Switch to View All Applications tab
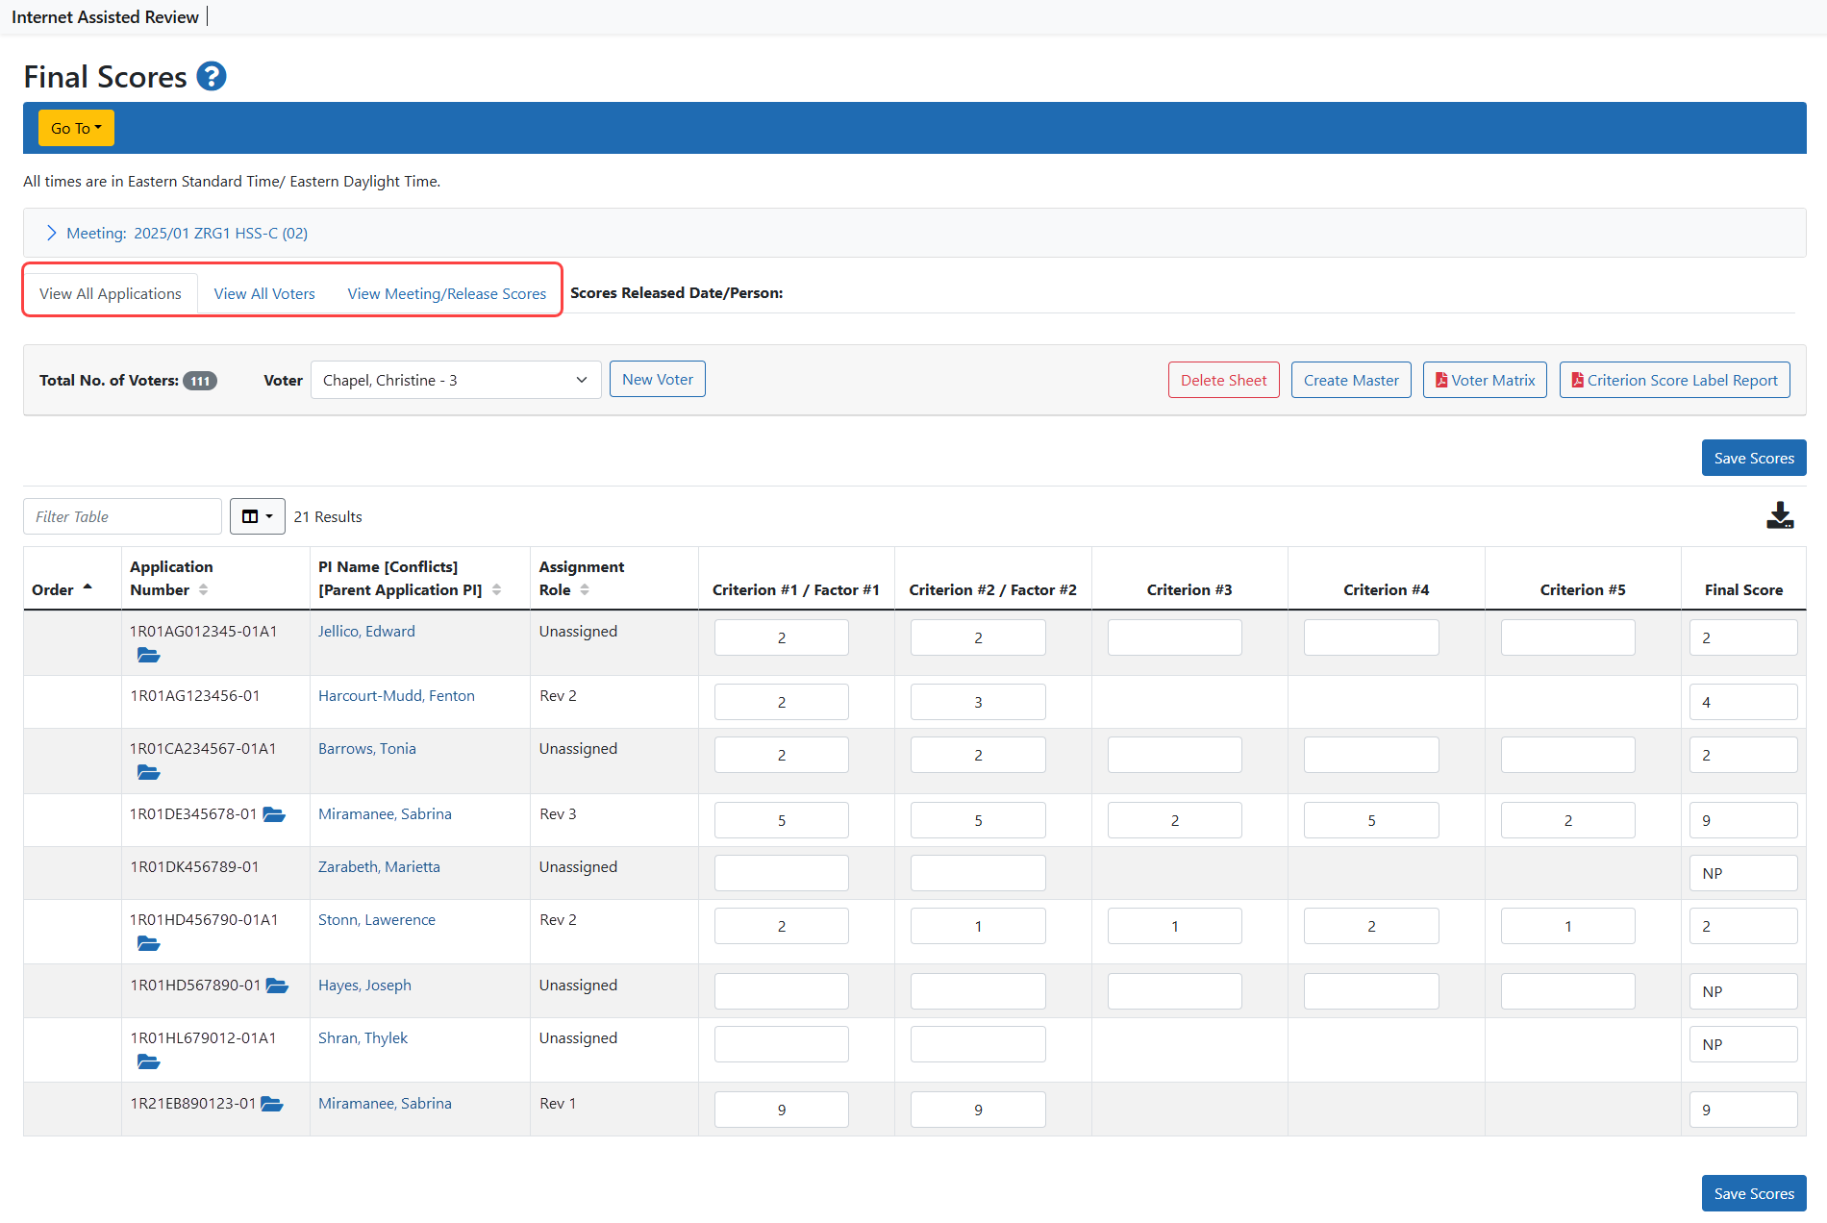The image size is (1827, 1223). (x=111, y=293)
